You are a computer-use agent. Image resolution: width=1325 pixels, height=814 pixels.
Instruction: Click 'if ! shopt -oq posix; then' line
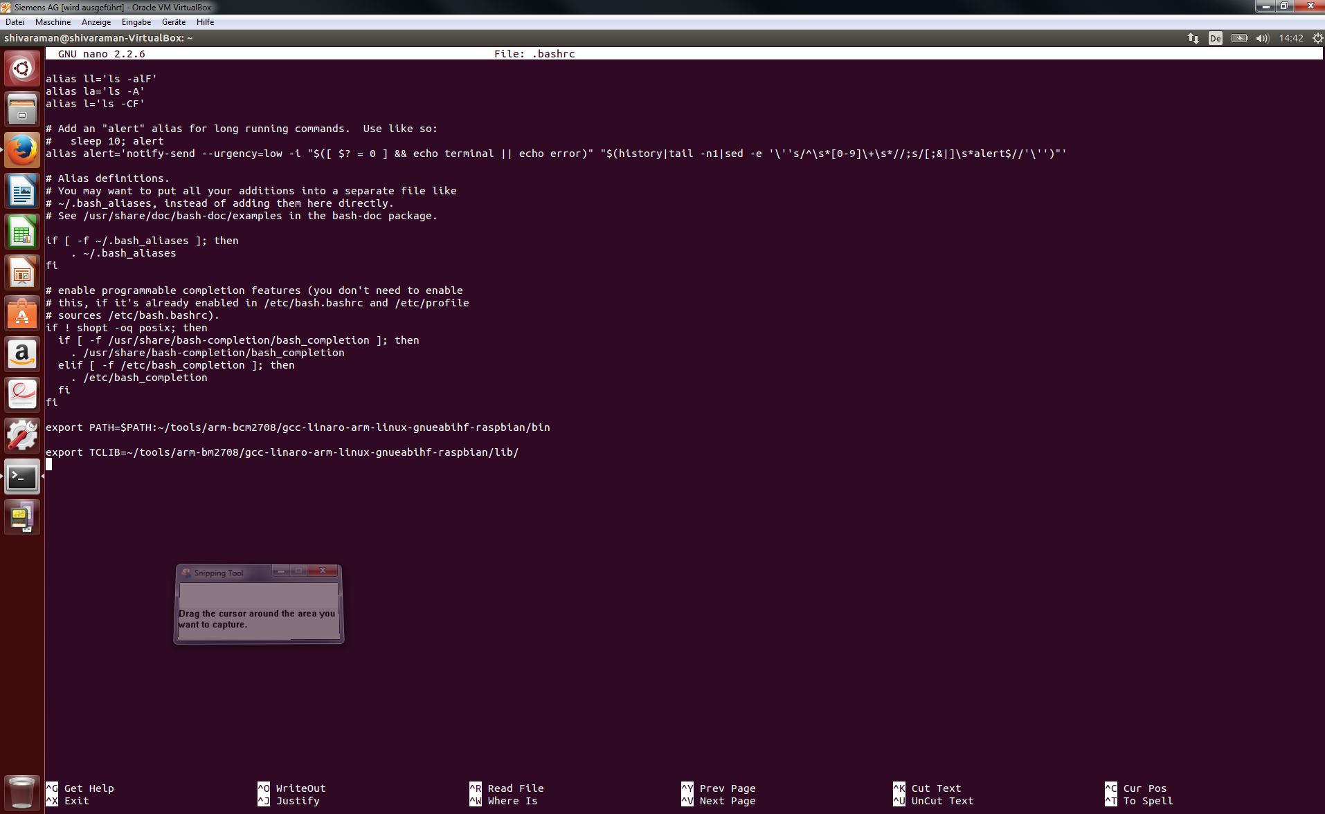[127, 328]
